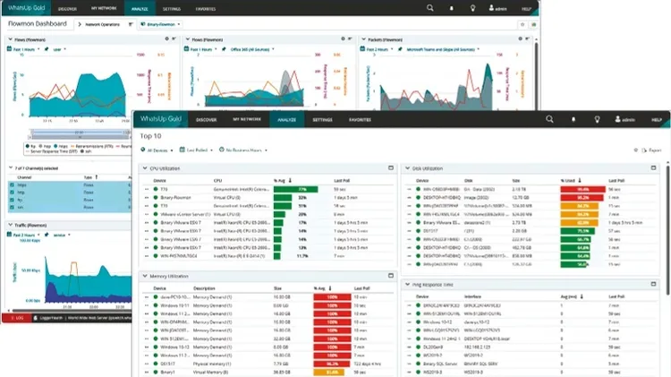
Task: Open Office 365 (All Sources) dropdown
Action: [x=252, y=49]
